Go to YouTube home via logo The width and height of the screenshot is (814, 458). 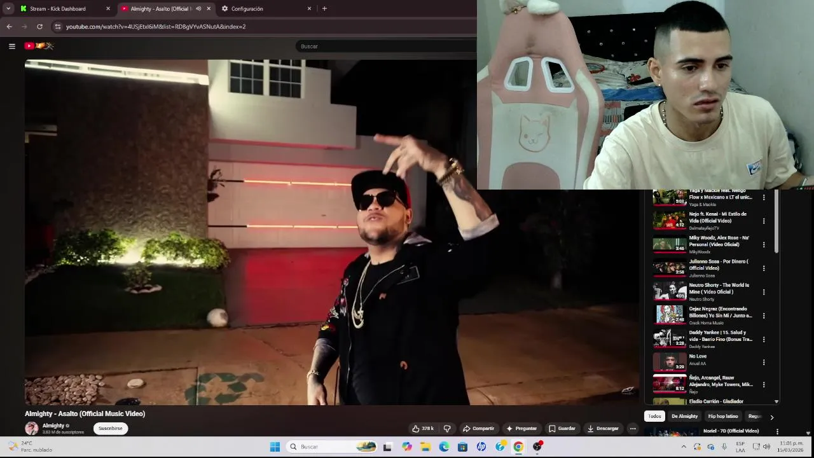click(39, 46)
